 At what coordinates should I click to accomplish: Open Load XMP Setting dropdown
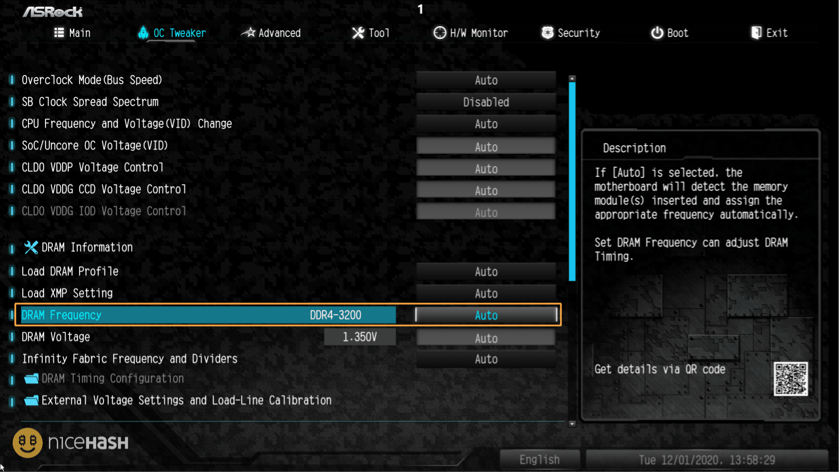485,293
